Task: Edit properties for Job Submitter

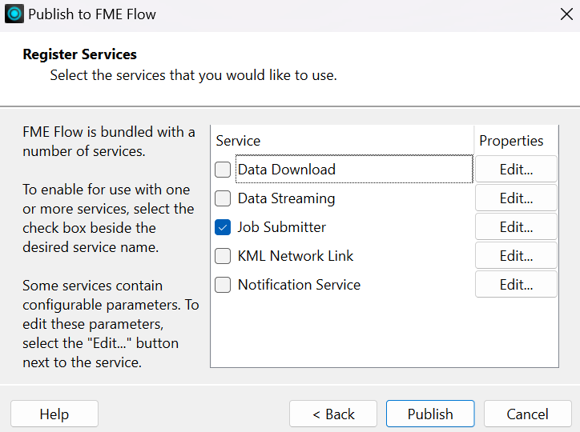Action: pos(516,226)
